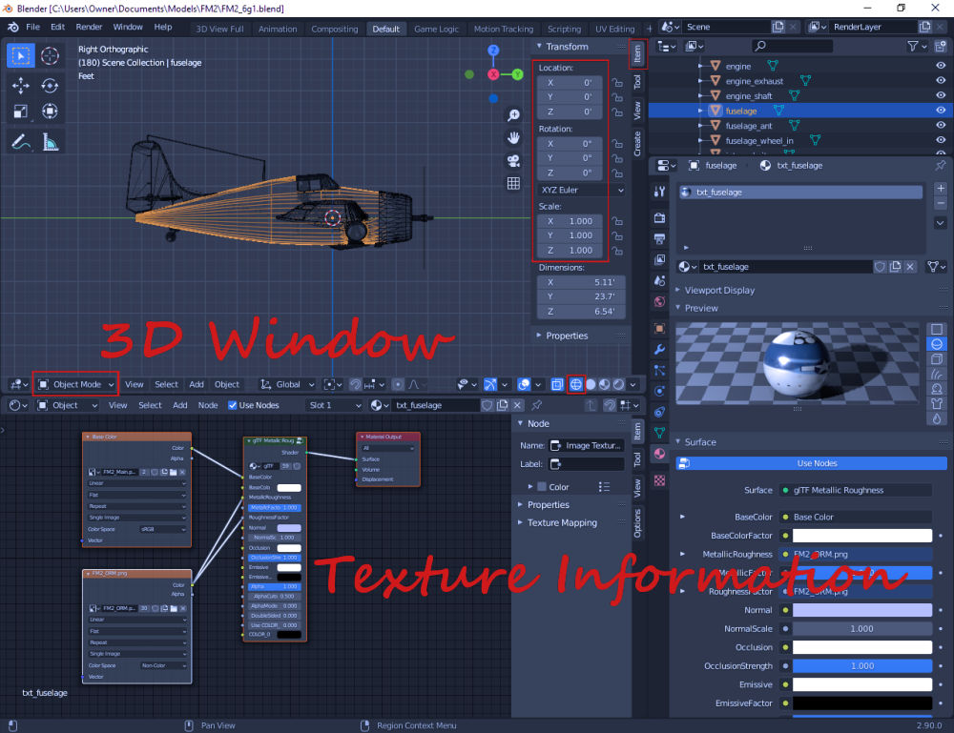Open the File menu
The image size is (954, 733).
(x=32, y=28)
